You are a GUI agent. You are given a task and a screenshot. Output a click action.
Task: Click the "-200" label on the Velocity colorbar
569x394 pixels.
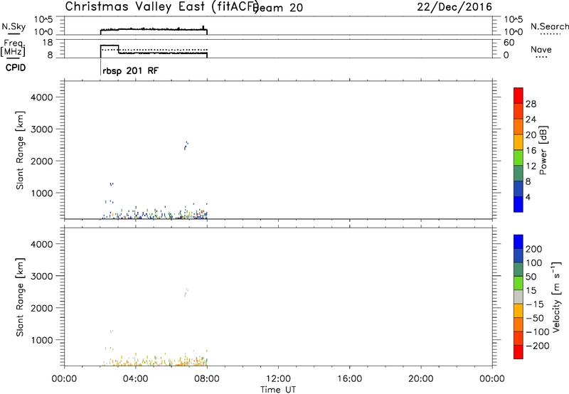538,346
